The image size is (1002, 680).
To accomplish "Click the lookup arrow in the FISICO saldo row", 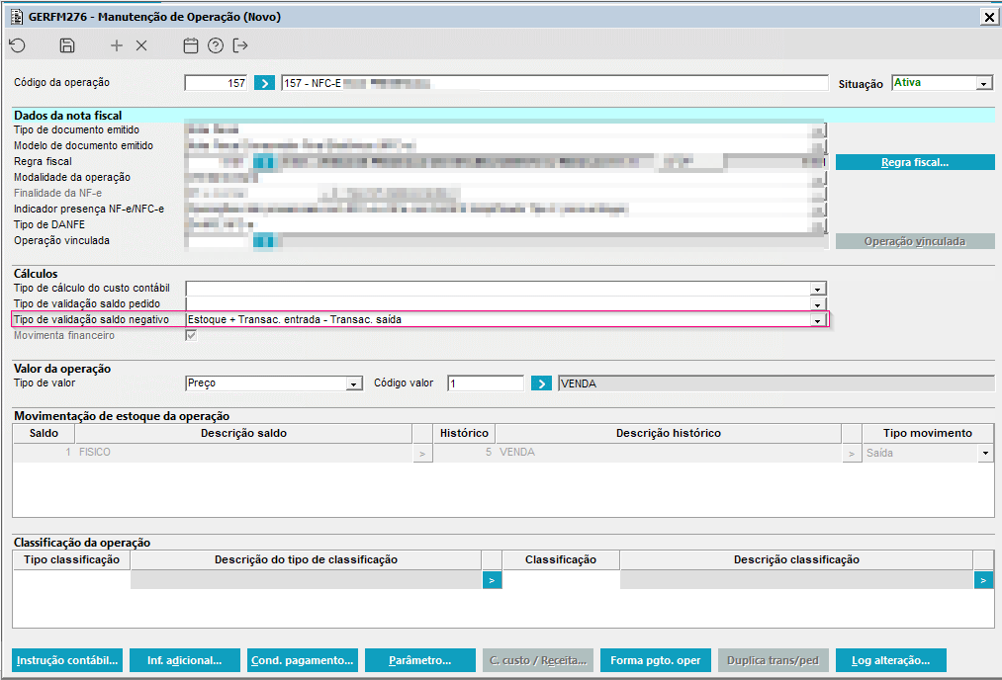I will [x=422, y=454].
